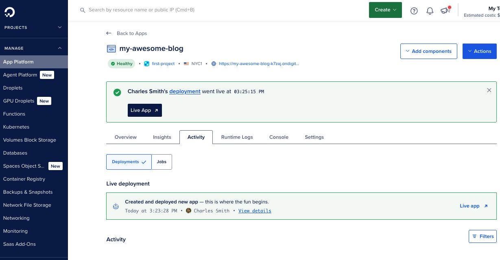Click the megaphone announcements icon

pos(445,11)
